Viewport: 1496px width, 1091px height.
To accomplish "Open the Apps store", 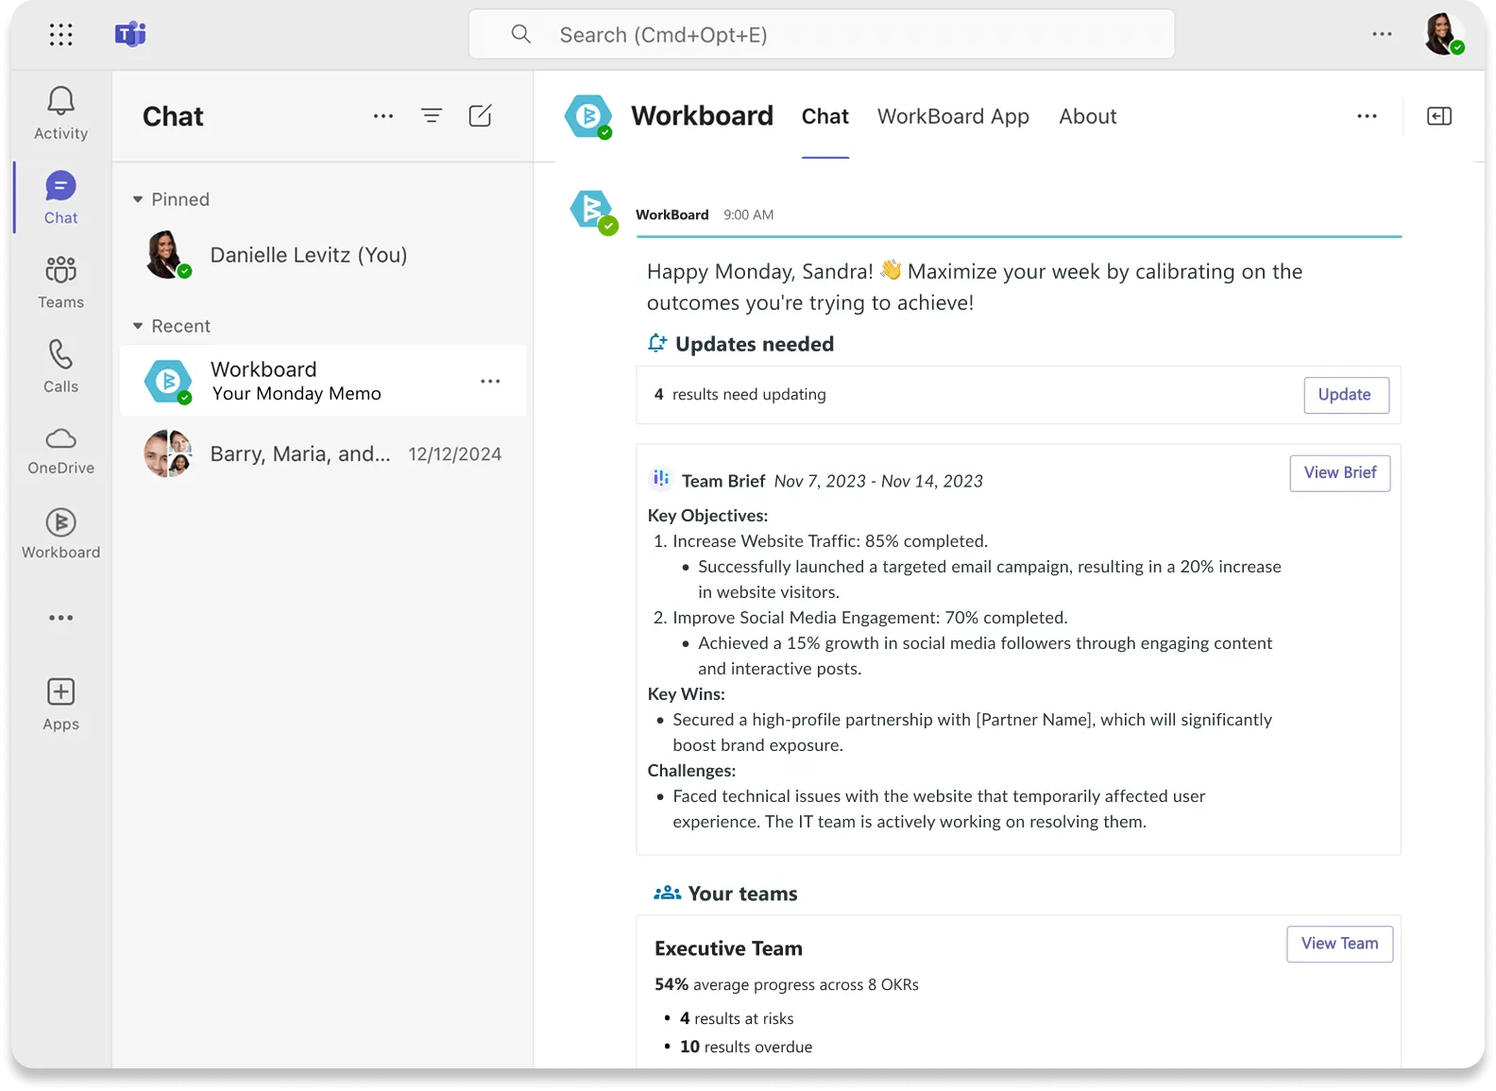I will (60, 705).
